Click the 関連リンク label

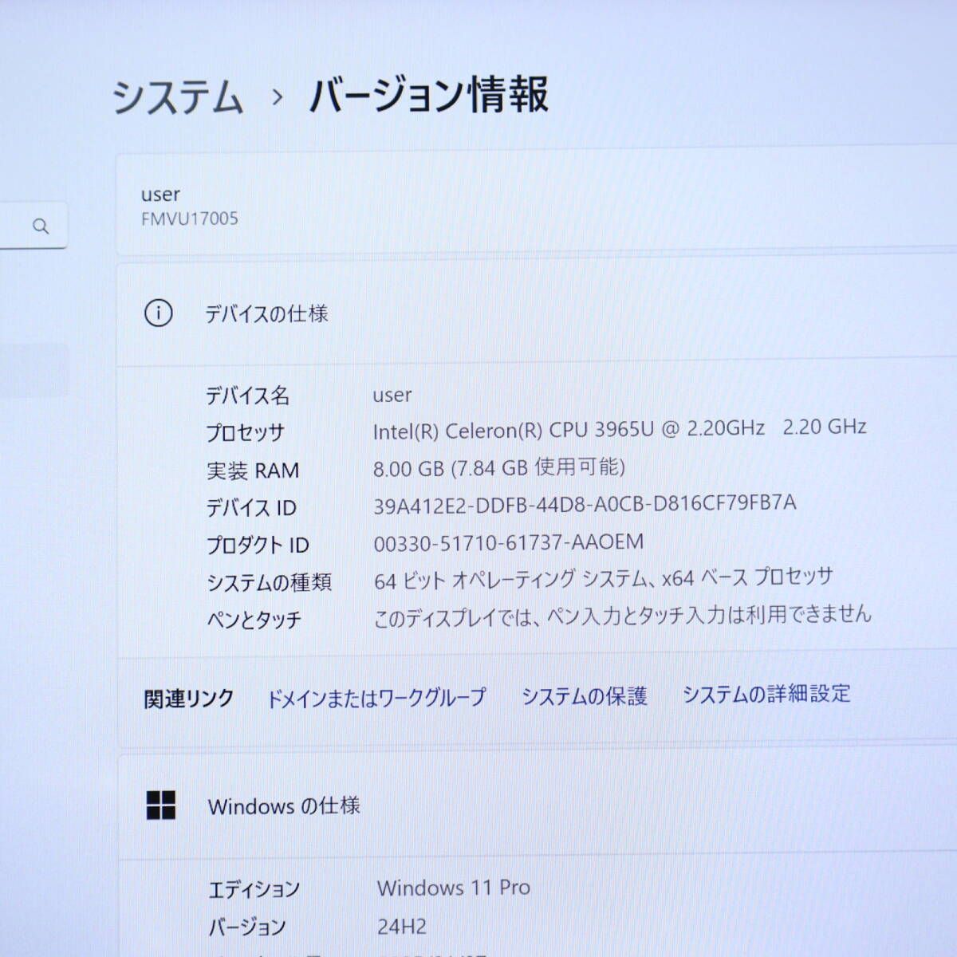[x=189, y=699]
